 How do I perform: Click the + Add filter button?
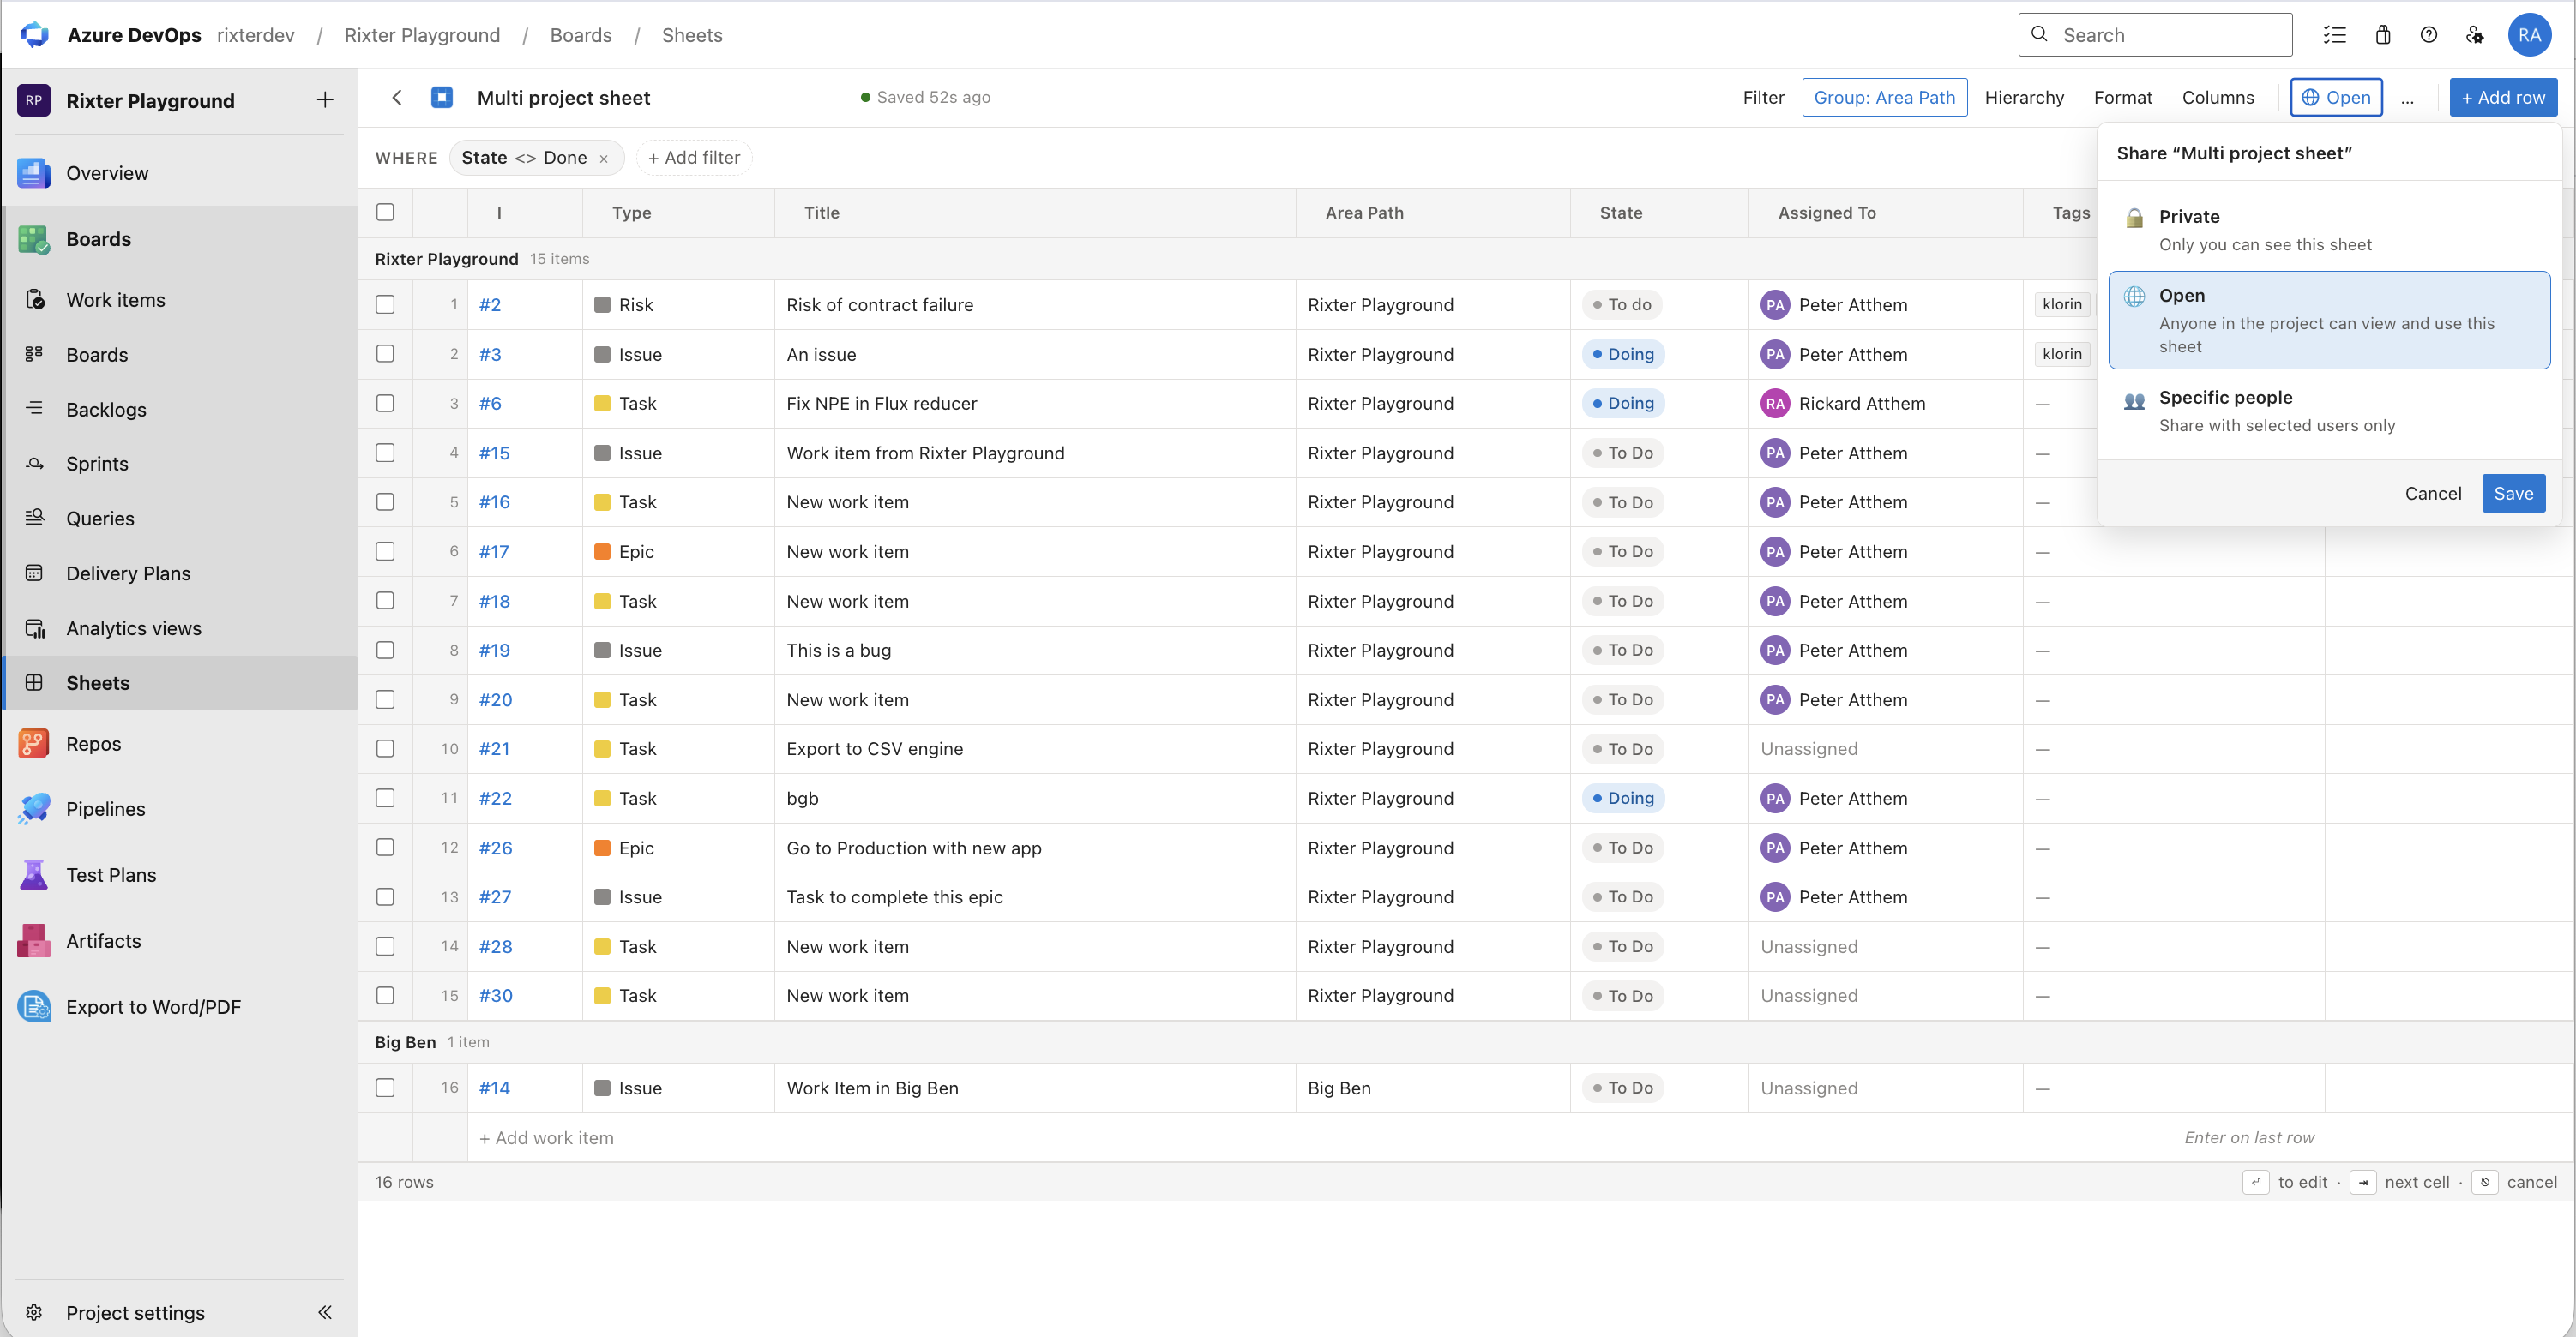click(694, 158)
